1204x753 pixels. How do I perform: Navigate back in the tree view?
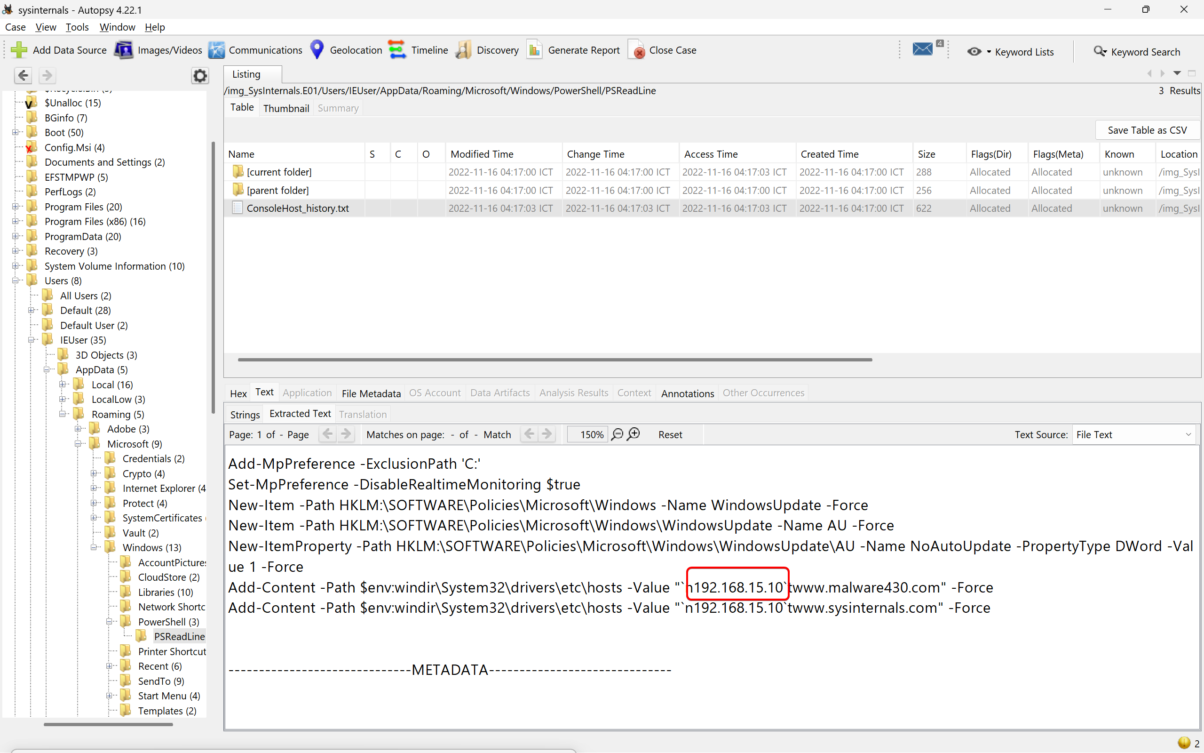(23, 75)
